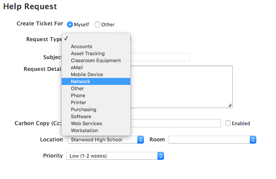
Task: Select the blank checked option
Action: pos(96,39)
